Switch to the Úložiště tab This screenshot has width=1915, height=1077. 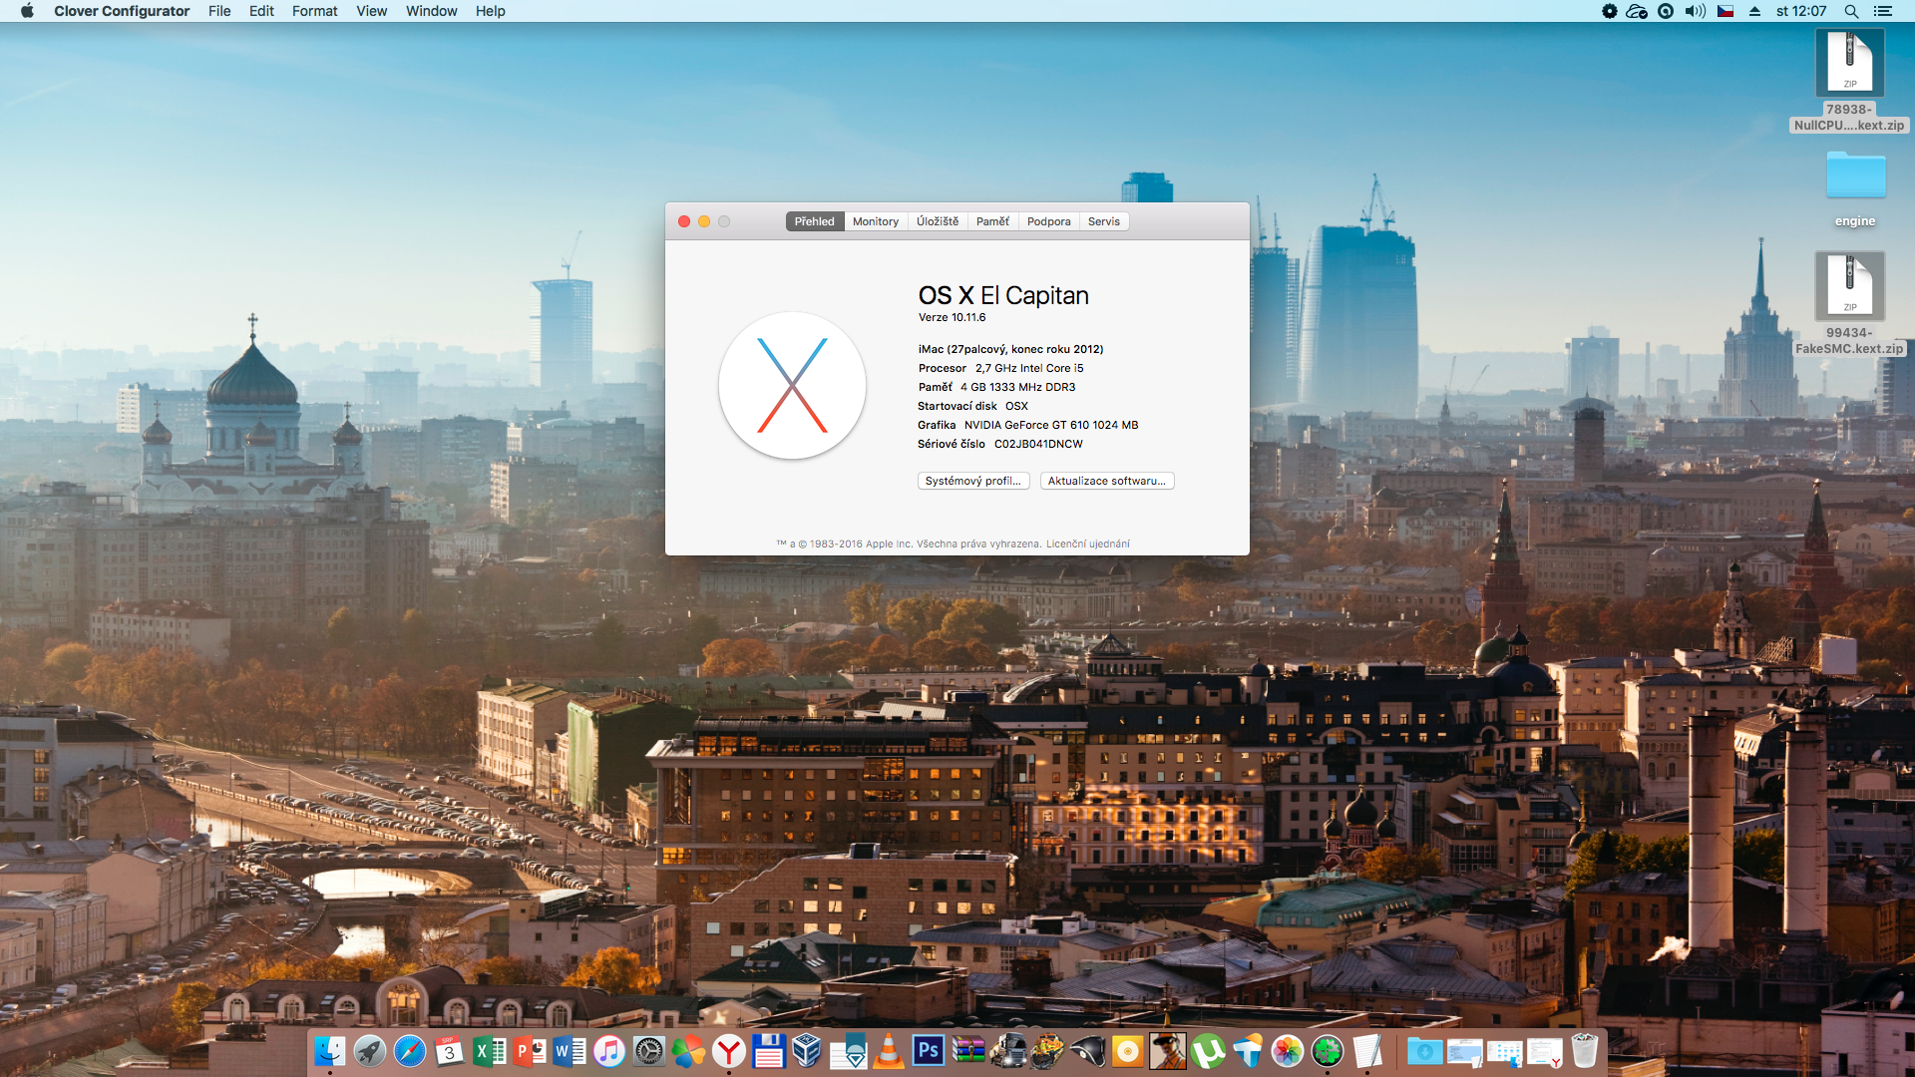pos(938,221)
